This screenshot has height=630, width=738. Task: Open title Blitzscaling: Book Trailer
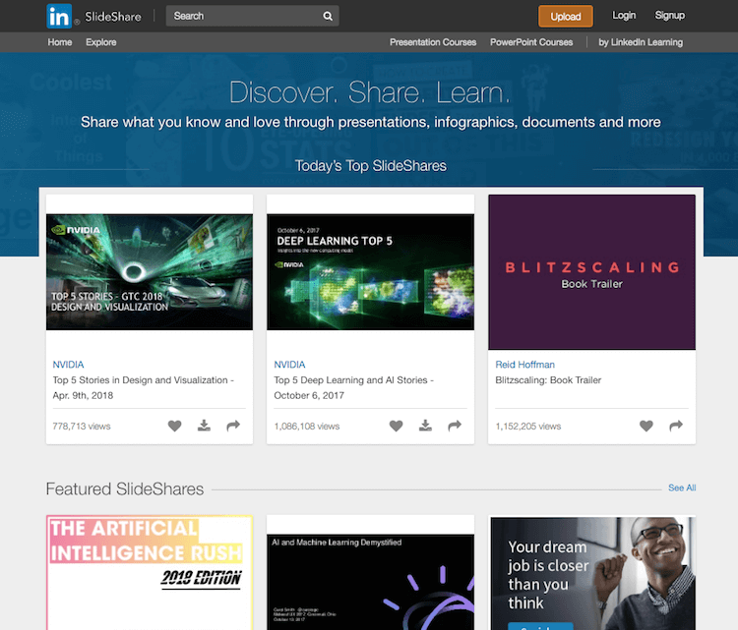(548, 380)
